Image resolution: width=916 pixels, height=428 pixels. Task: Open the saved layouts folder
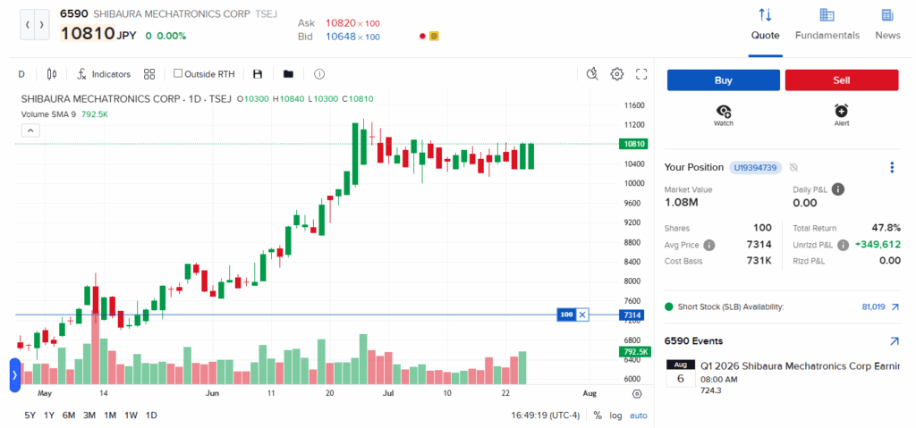pyautogui.click(x=288, y=74)
